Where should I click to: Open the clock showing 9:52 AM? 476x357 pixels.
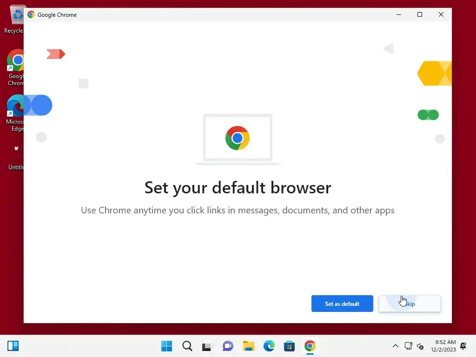point(443,346)
